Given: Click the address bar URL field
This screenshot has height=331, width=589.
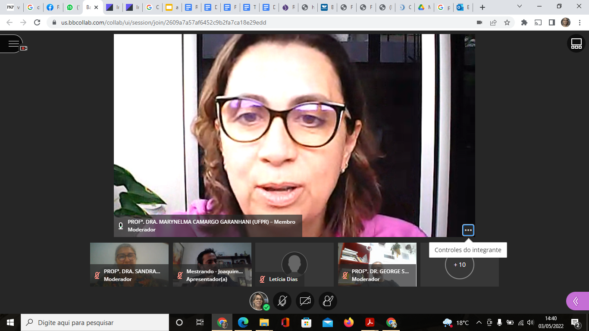Looking at the screenshot, I should coord(259,22).
